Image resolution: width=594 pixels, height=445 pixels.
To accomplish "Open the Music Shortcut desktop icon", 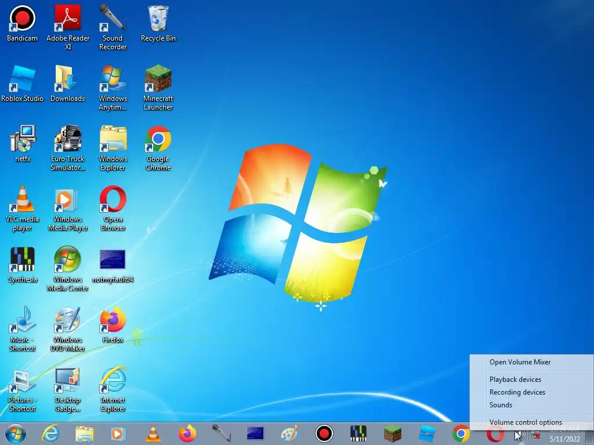I will point(23,329).
